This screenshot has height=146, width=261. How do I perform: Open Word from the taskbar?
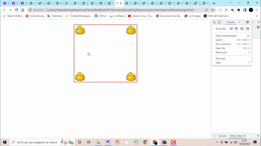pyautogui.click(x=108, y=142)
